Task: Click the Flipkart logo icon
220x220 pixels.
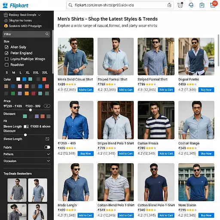Action: coord(5,6)
